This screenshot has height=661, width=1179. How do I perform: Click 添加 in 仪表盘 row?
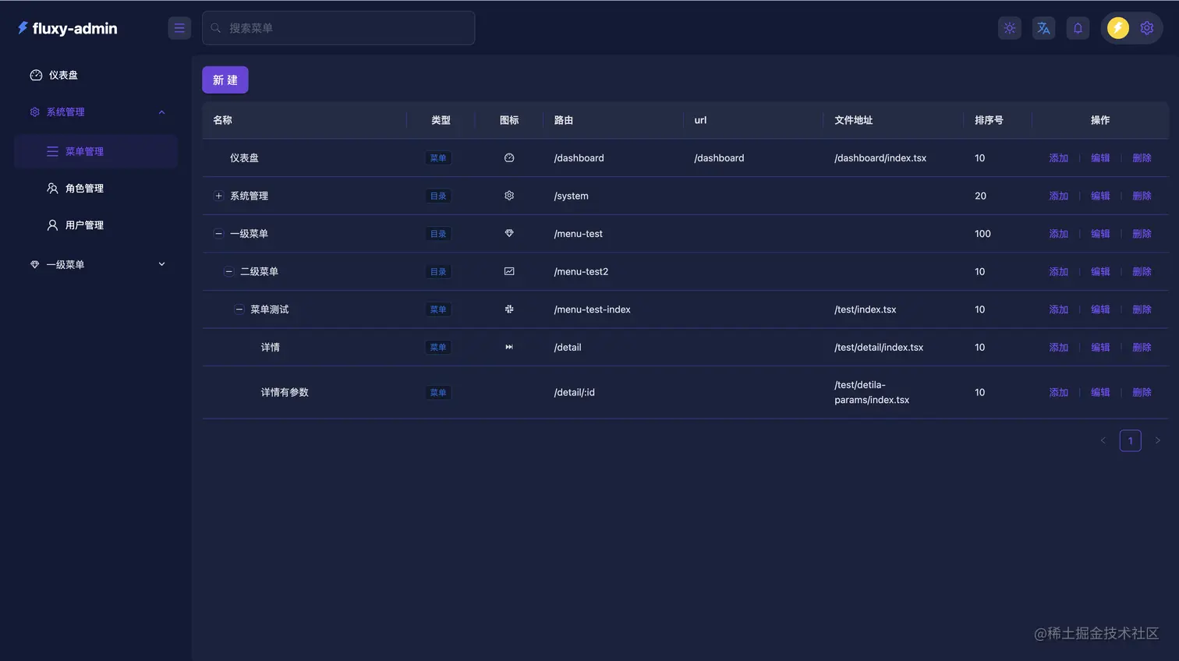(x=1058, y=158)
